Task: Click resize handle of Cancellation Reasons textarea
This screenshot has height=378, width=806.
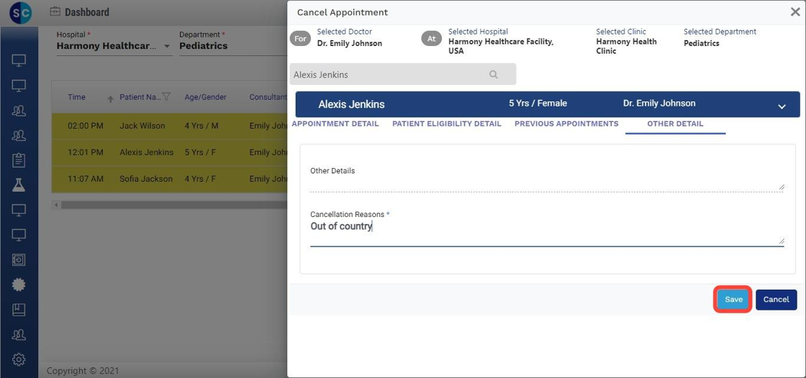Action: [x=782, y=241]
